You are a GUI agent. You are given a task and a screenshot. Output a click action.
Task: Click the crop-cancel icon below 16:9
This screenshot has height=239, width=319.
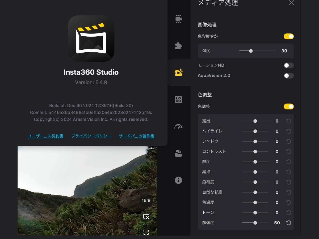(146, 216)
